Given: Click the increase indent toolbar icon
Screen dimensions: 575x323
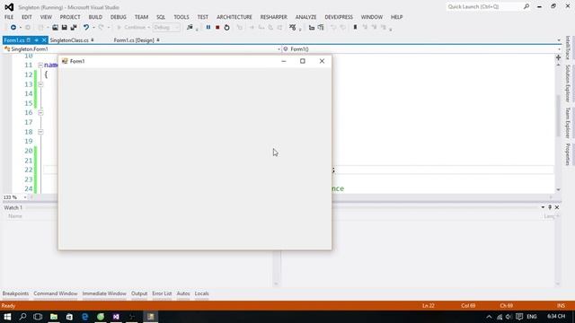Looking at the screenshot, I should point(321,28).
